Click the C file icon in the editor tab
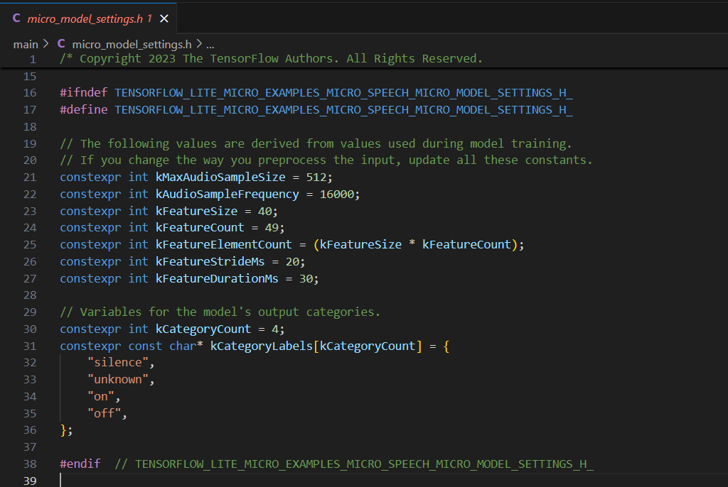Viewport: 728px width, 487px height. 16,18
